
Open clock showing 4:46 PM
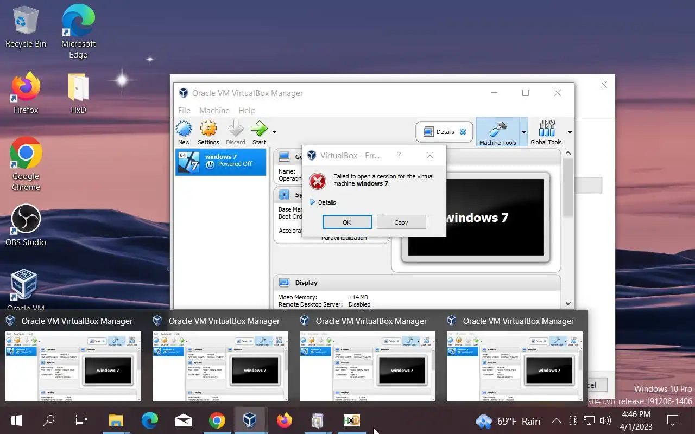(636, 420)
